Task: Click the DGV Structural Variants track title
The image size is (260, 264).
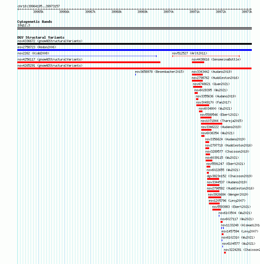Action: click(x=41, y=37)
